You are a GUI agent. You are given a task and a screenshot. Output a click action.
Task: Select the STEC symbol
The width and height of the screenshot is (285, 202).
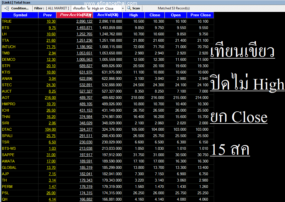(7, 85)
